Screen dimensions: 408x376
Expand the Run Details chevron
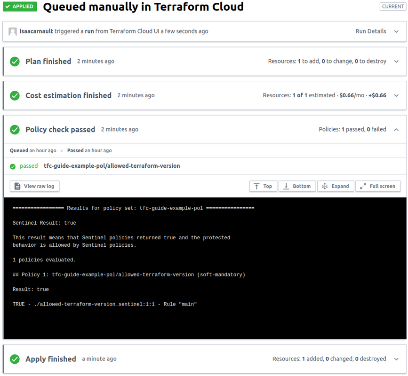(x=396, y=31)
